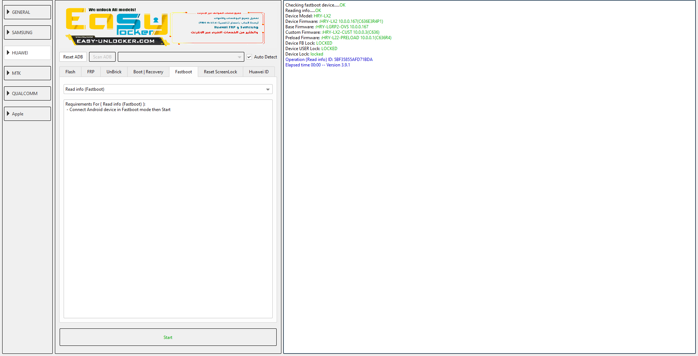Open the Read info (Fastboot) operation dropdown

click(168, 89)
